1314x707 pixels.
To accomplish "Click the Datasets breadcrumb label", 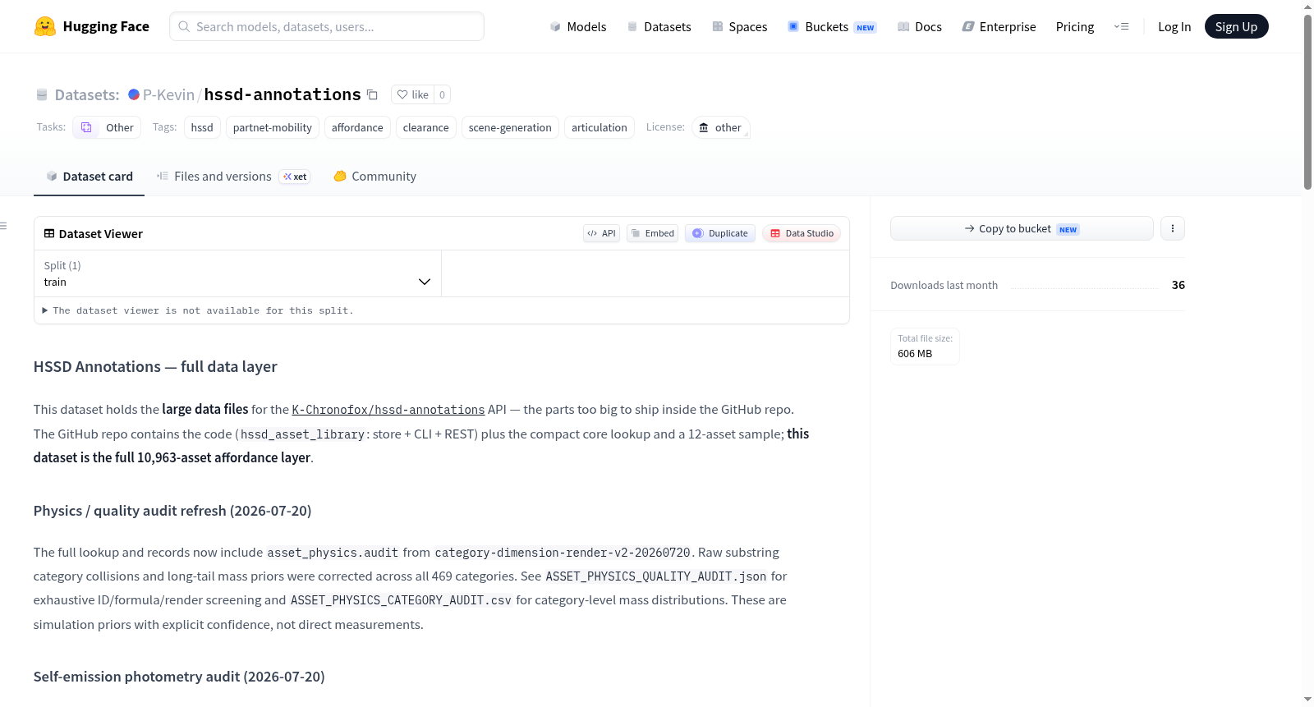I will tap(87, 94).
